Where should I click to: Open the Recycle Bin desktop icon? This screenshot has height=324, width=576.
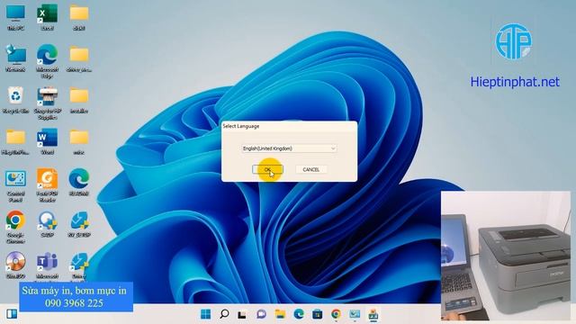(x=15, y=100)
